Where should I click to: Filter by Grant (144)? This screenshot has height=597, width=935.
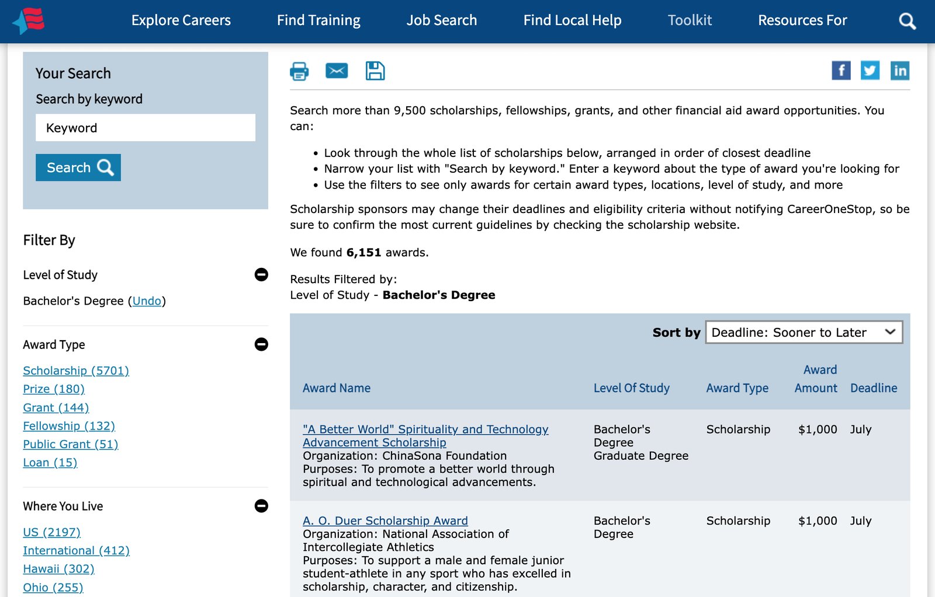(56, 407)
